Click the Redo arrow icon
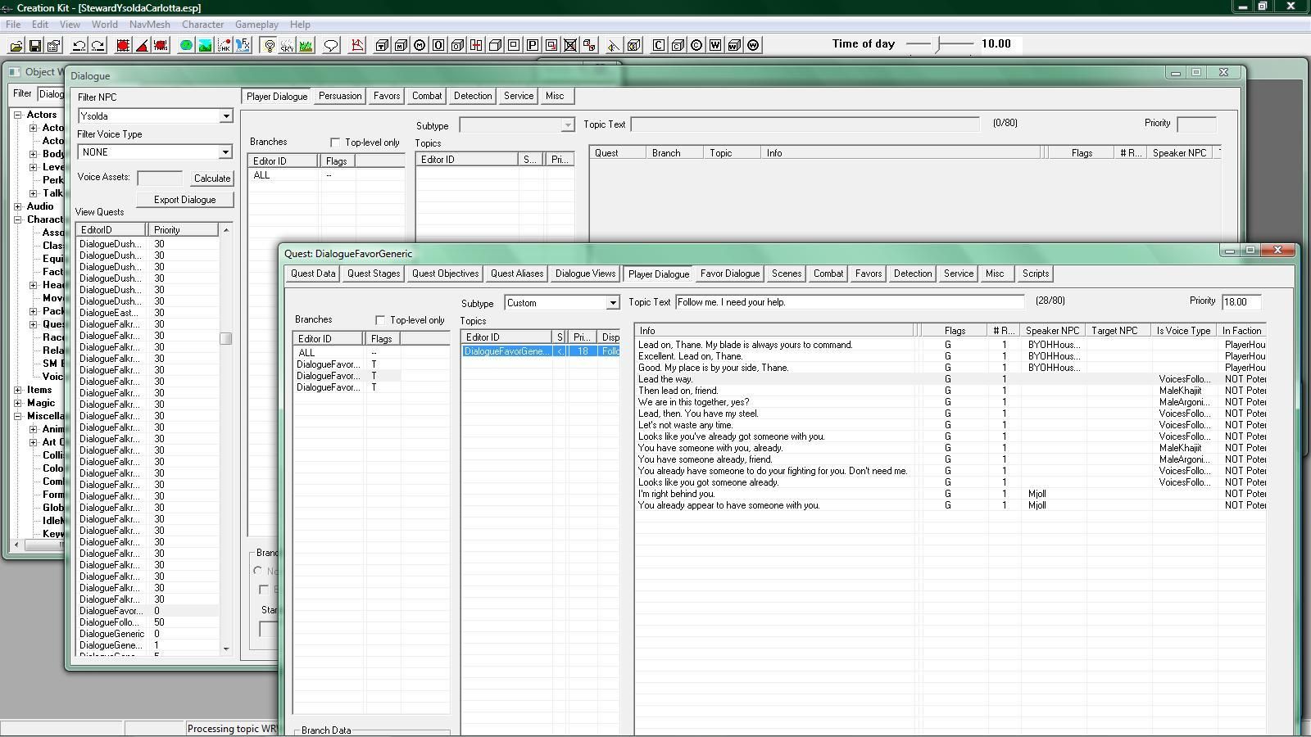 pyautogui.click(x=98, y=45)
